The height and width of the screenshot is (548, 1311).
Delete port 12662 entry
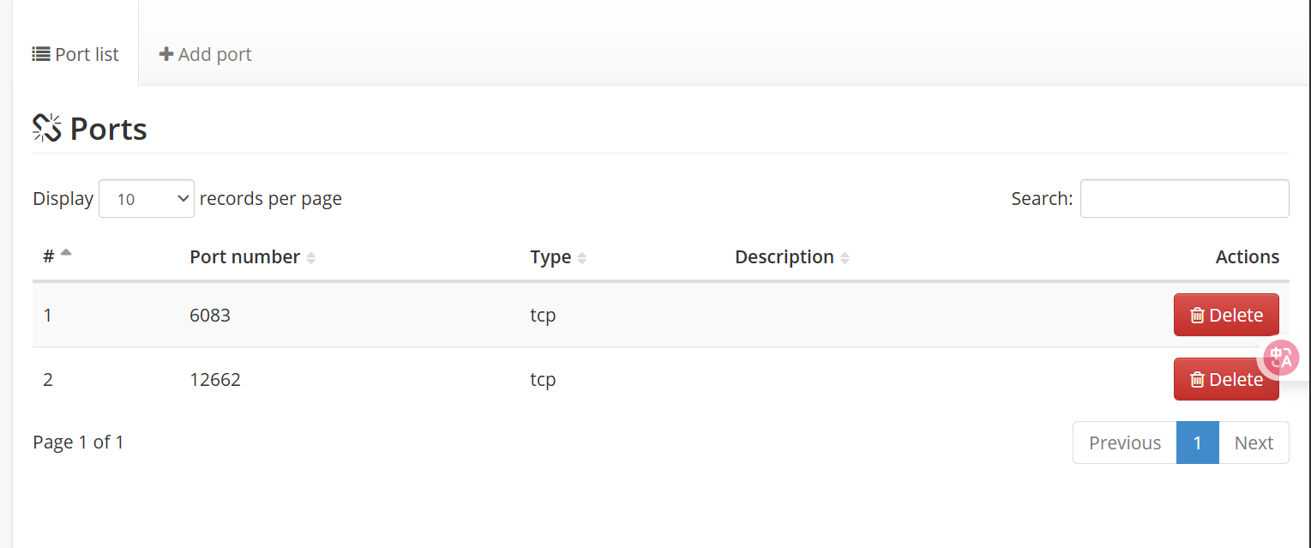point(1226,379)
